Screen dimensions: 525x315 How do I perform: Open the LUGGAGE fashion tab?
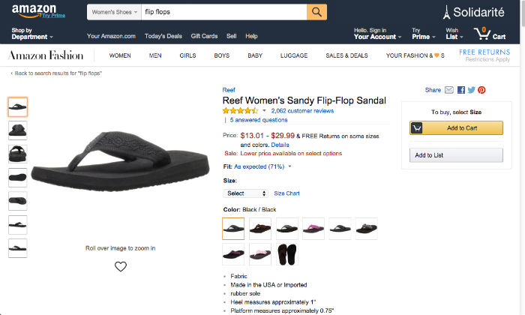tap(294, 55)
